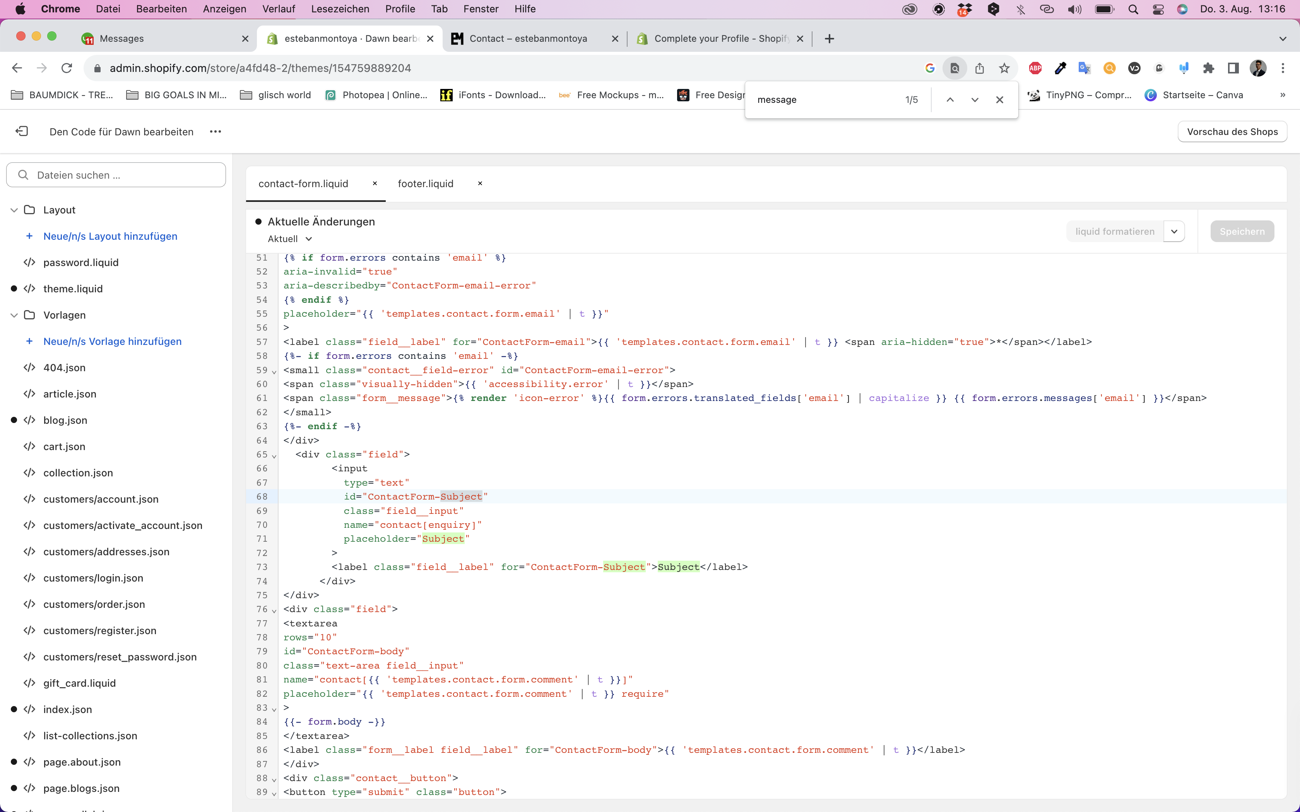Click the previous find result arrow
The image size is (1300, 812).
pyautogui.click(x=950, y=100)
